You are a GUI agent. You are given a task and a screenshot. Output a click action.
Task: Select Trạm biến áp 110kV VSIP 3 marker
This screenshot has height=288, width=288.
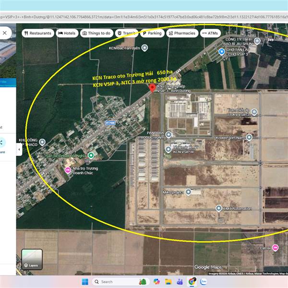[x=254, y=112]
